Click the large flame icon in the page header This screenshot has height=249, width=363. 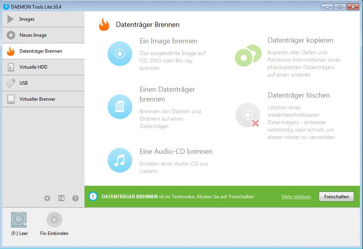[x=104, y=25]
